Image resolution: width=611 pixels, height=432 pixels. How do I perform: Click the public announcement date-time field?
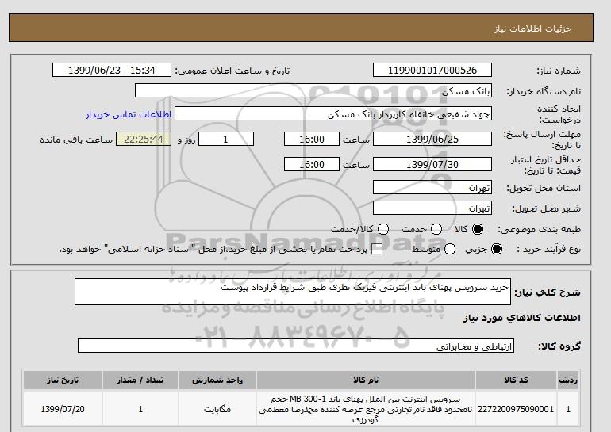(112, 70)
